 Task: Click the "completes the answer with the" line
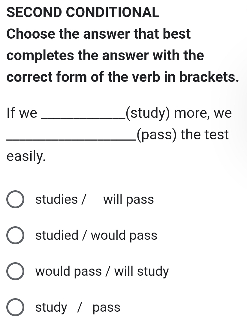(105, 55)
